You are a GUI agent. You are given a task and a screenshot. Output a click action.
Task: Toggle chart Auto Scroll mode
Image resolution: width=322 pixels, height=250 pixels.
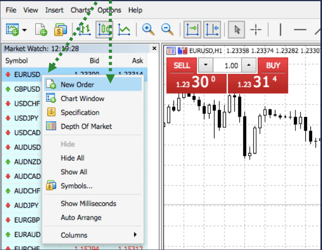192,29
